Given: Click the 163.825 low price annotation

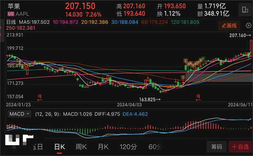Looking at the screenshot, I should click(150, 100).
